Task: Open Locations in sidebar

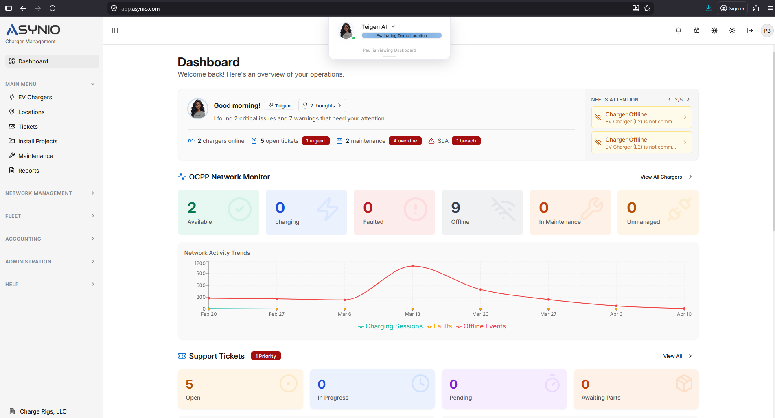Action: tap(52, 112)
